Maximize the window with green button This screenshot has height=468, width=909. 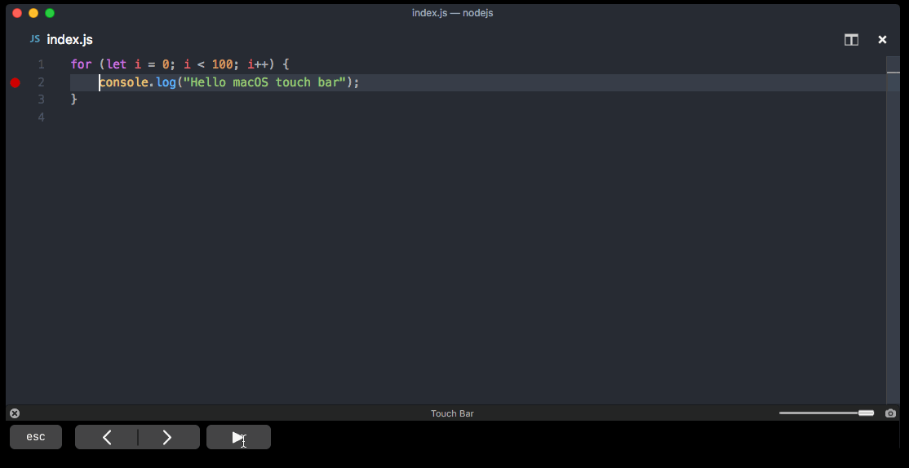click(50, 13)
